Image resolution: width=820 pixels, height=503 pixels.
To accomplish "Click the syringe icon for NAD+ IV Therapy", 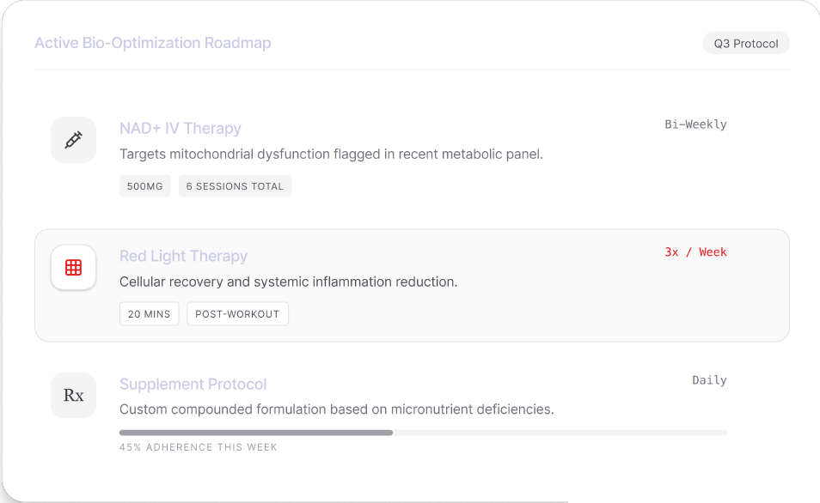I will [73, 139].
